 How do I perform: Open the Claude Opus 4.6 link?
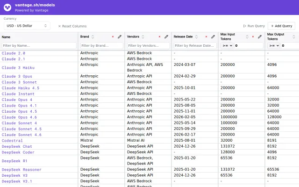click(19, 117)
